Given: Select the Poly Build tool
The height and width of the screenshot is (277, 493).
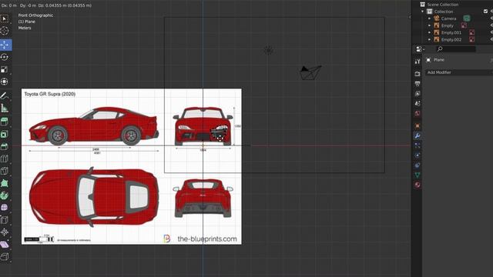Looking at the screenshot, I should tap(5, 183).
